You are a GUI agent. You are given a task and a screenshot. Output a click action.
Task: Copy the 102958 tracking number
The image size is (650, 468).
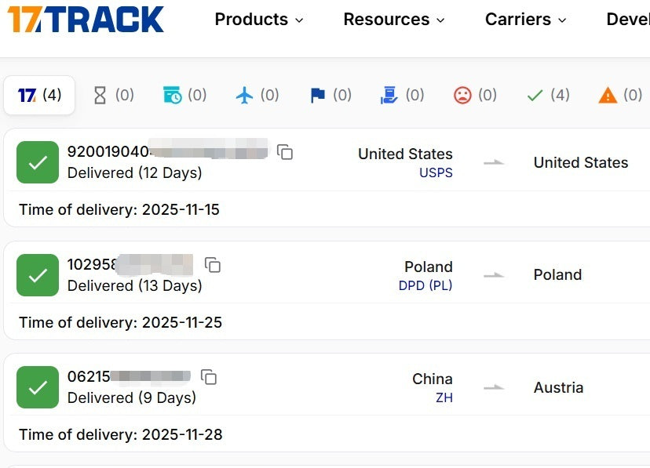(213, 265)
